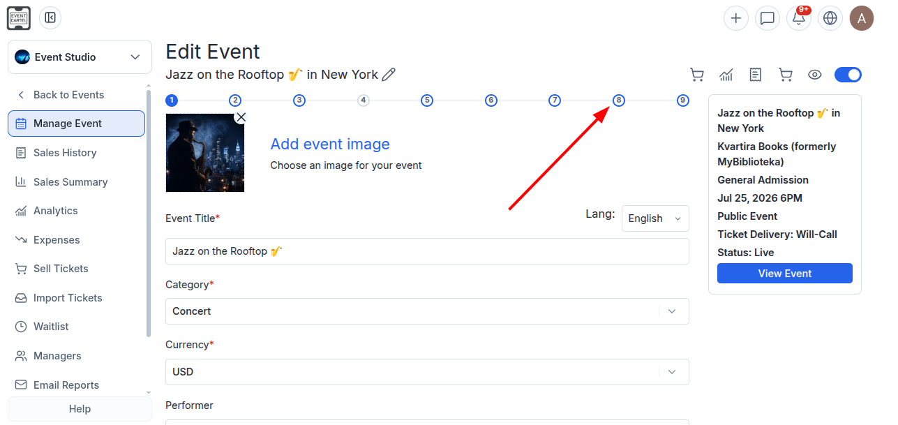
Task: Click the Event Title input field
Action: [x=427, y=251]
